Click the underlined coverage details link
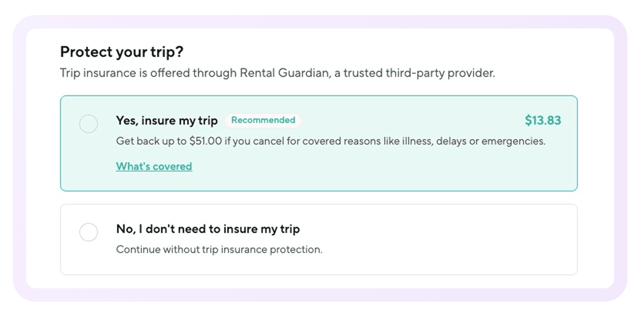The height and width of the screenshot is (316, 641). click(154, 166)
